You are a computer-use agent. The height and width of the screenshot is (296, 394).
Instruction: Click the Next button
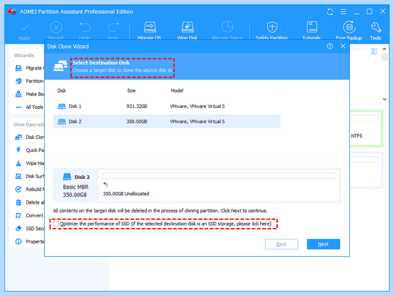(x=323, y=244)
